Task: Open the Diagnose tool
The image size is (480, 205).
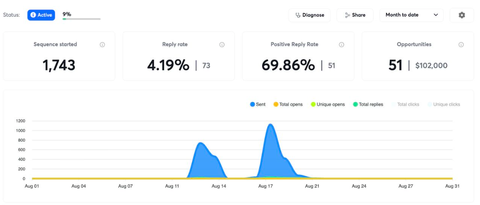Action: (310, 15)
